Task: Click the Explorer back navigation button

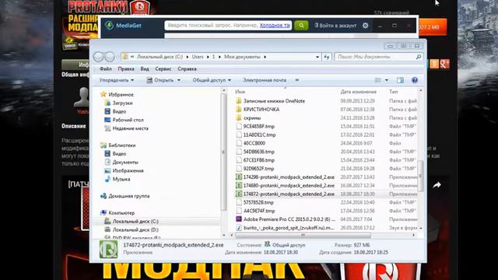Action: click(99, 57)
